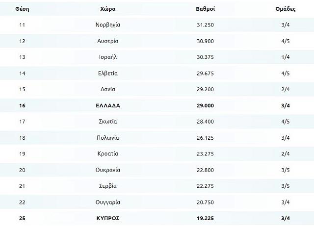The height and width of the screenshot is (226, 314).
Task: Select the Αυστρία country cell
Action: click(x=108, y=41)
